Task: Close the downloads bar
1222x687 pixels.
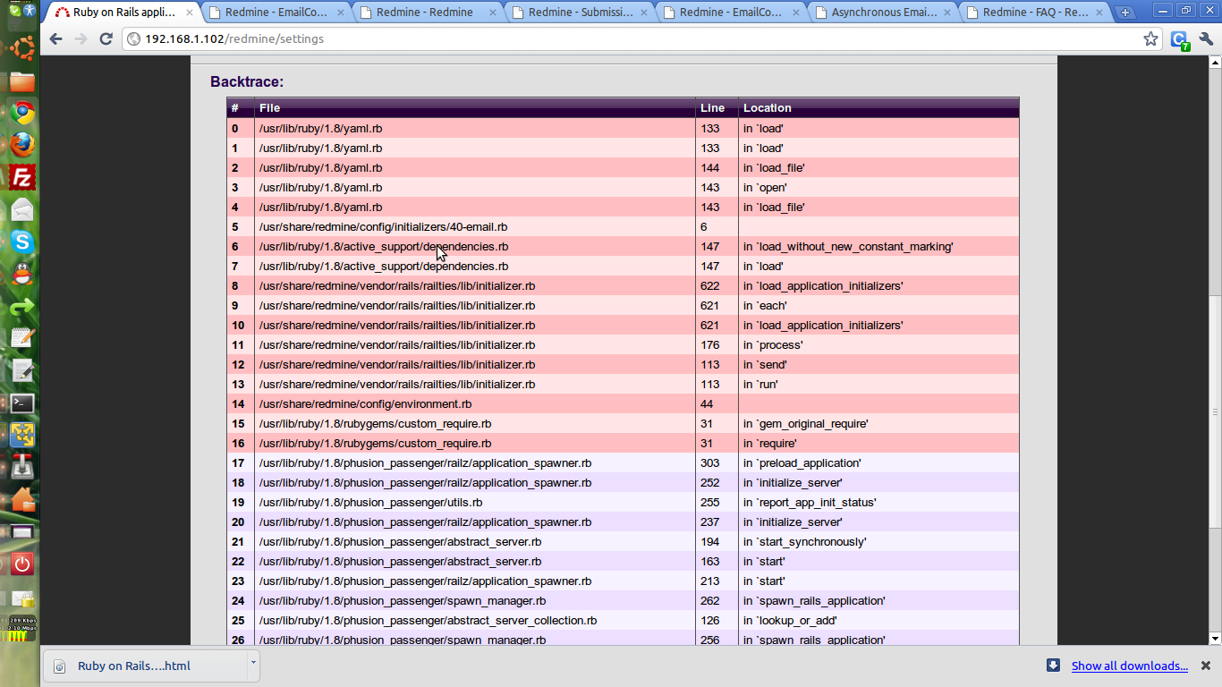Action: 1206,666
